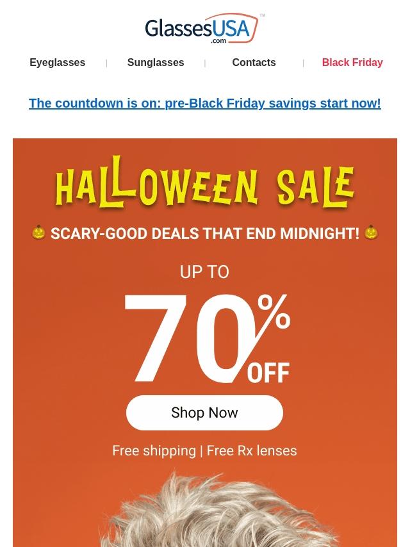Click the Free shipping text
The height and width of the screenshot is (547, 410).
(154, 451)
